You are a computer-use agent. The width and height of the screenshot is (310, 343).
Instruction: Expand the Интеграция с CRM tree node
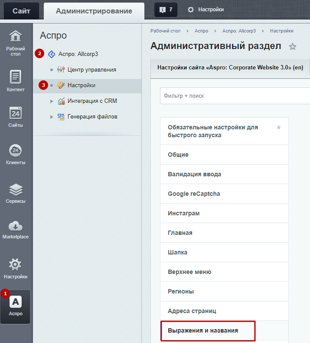pos(52,101)
